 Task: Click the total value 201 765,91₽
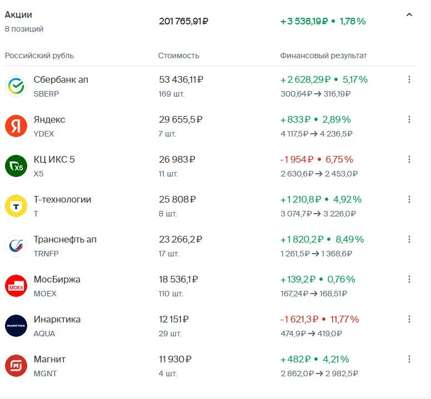[x=183, y=21]
